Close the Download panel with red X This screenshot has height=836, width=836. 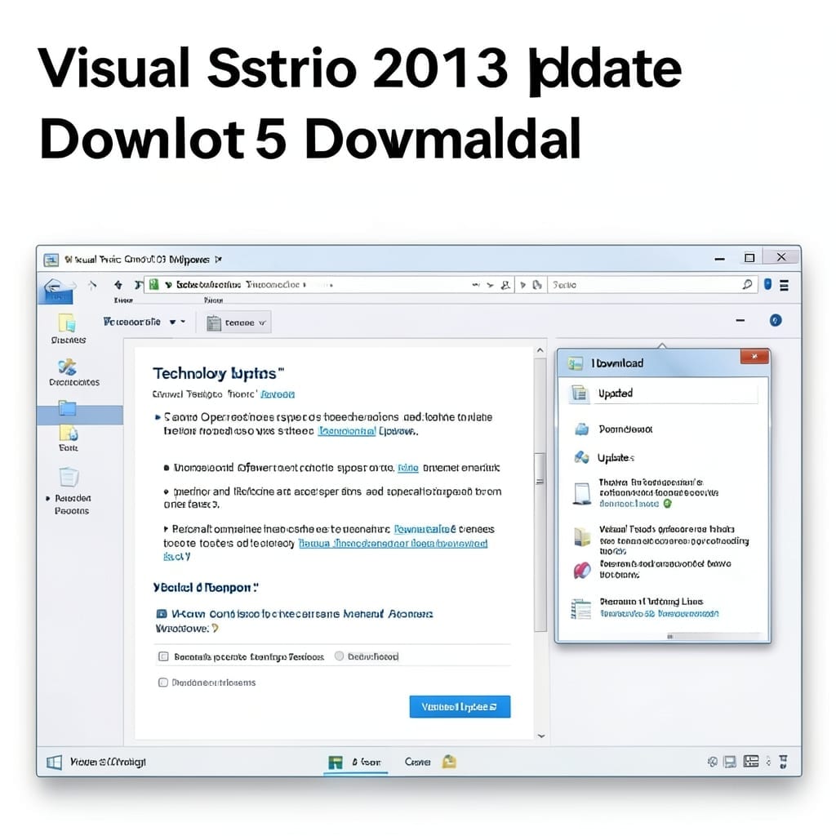pos(754,357)
